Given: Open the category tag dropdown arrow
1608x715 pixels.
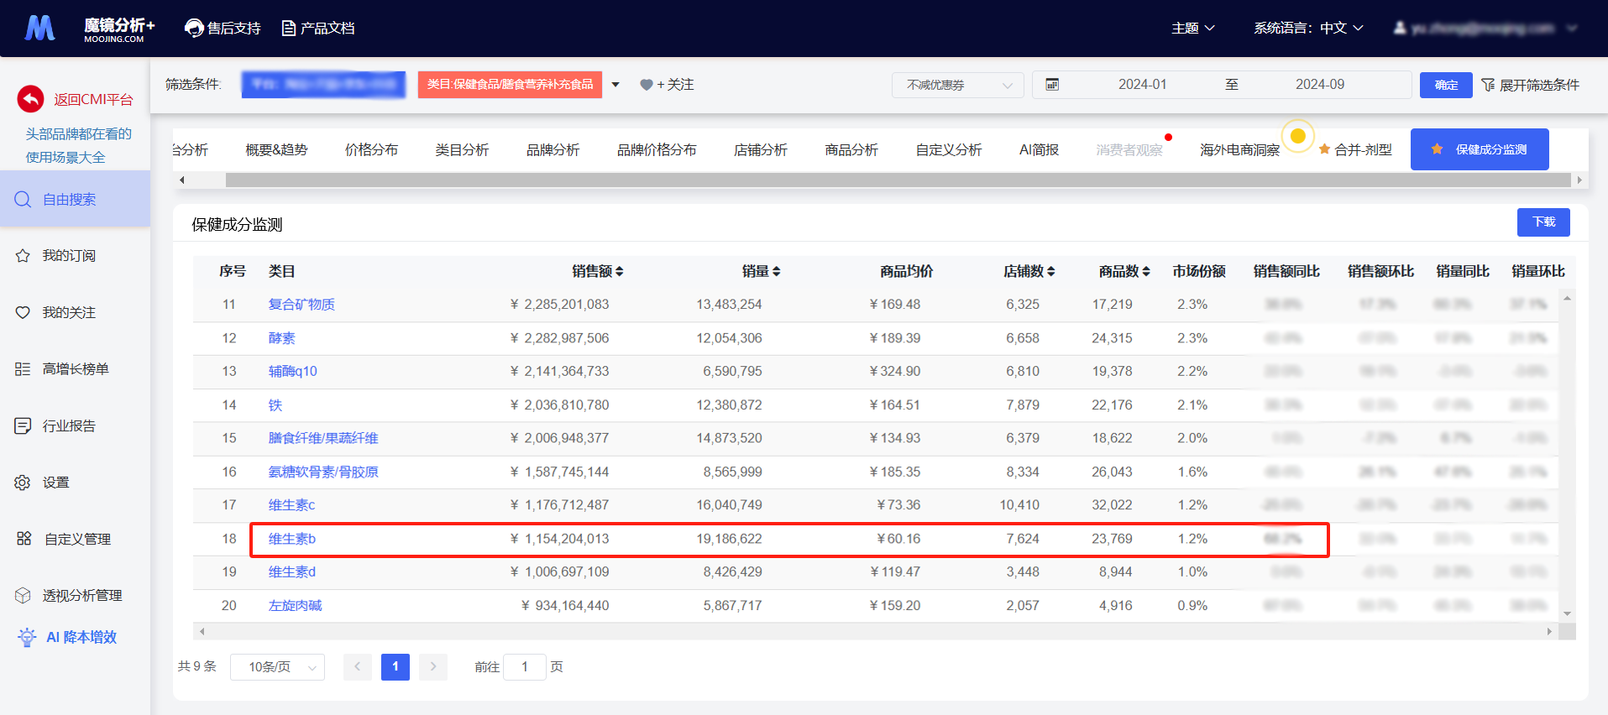Looking at the screenshot, I should point(615,85).
